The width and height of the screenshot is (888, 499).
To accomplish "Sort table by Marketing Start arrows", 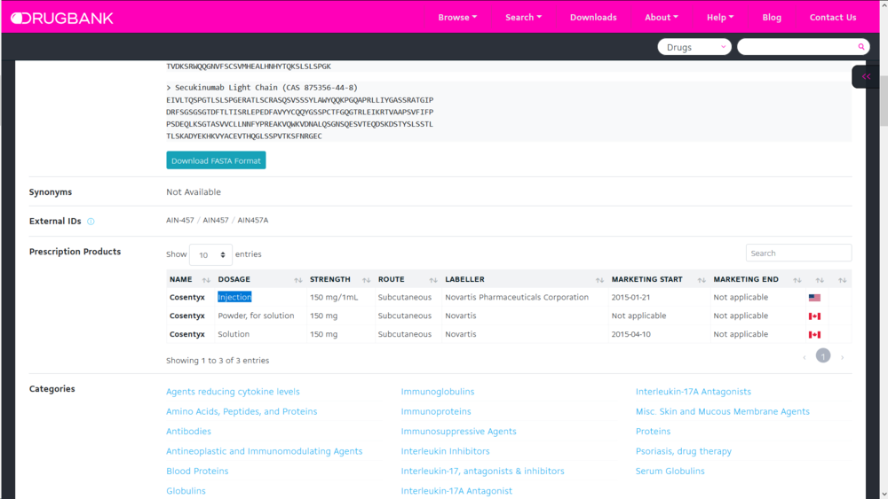I will [x=702, y=280].
